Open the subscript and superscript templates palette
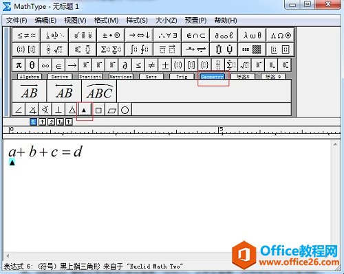The height and width of the screenshot is (274, 344). pyautogui.click(x=83, y=49)
